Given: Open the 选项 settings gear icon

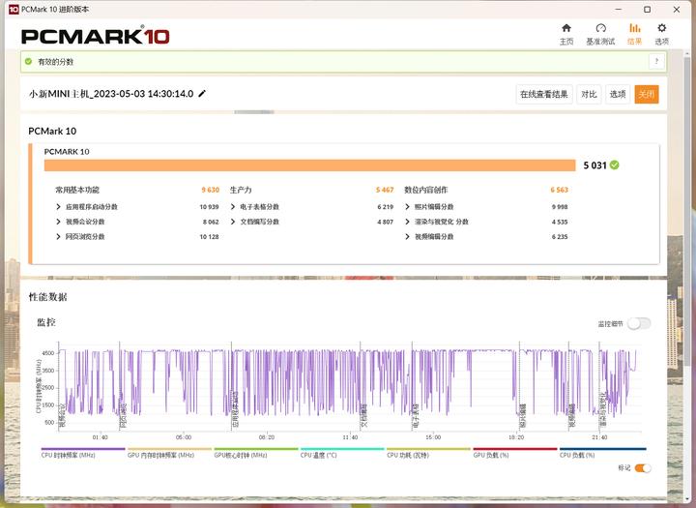Looking at the screenshot, I should pyautogui.click(x=661, y=34).
